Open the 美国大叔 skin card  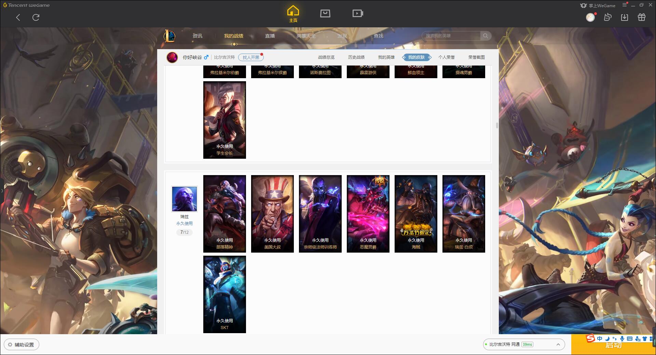point(272,214)
